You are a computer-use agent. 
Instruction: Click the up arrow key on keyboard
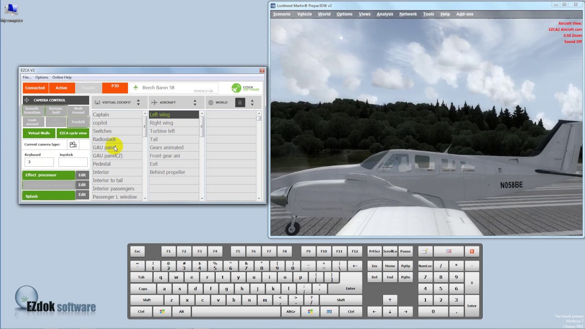390,300
